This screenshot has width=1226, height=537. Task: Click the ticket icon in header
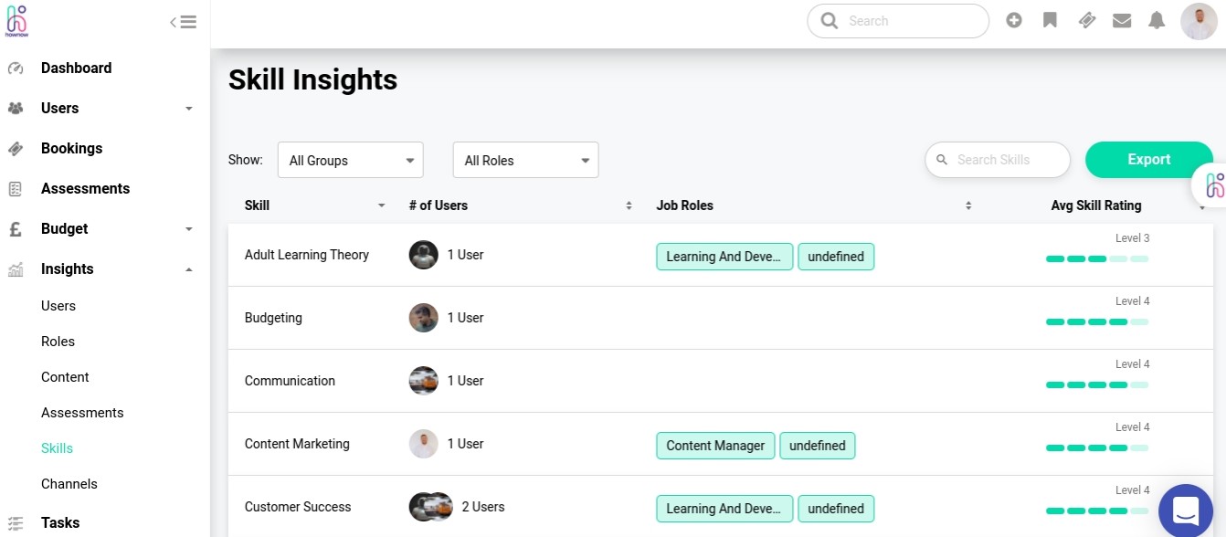coord(1086,20)
